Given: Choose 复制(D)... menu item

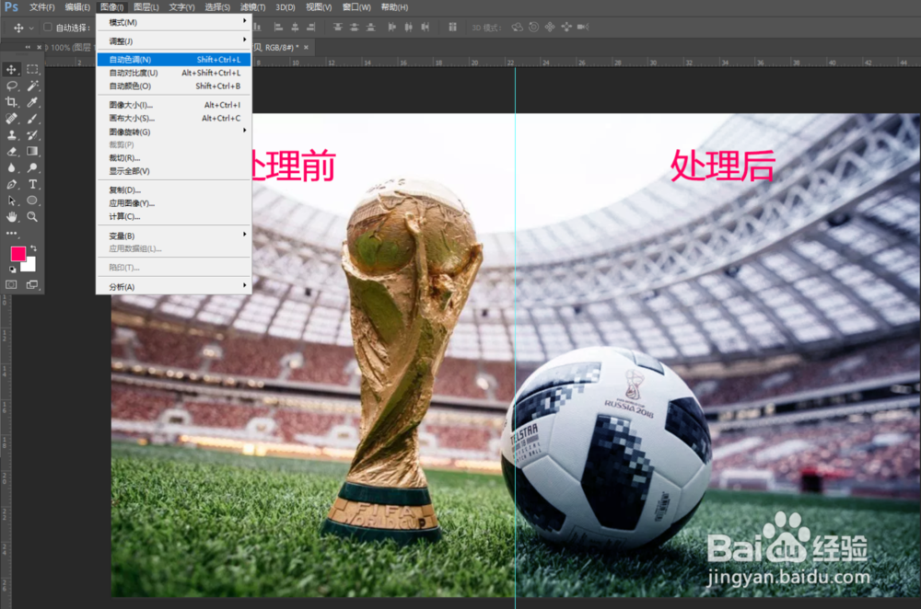Looking at the screenshot, I should pyautogui.click(x=174, y=190).
